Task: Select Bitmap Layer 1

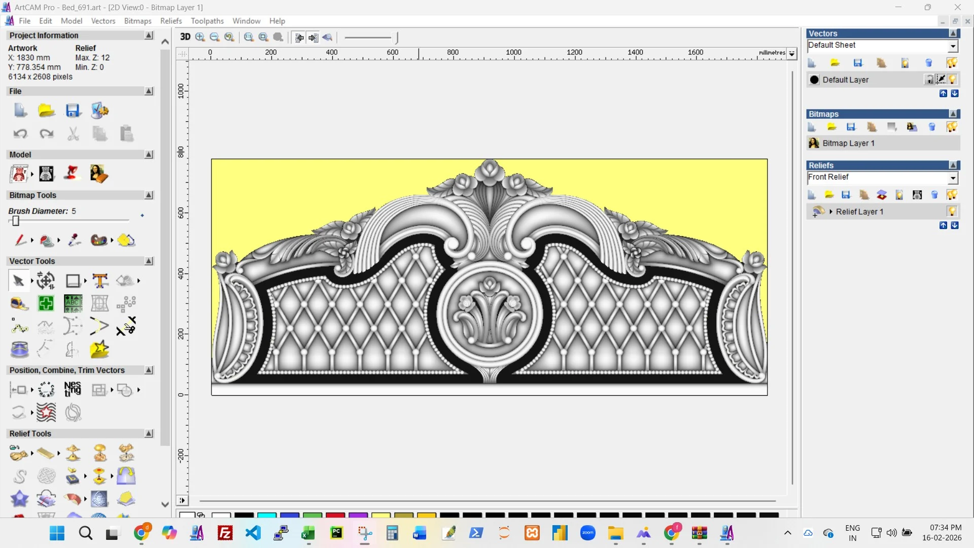Action: [x=848, y=143]
